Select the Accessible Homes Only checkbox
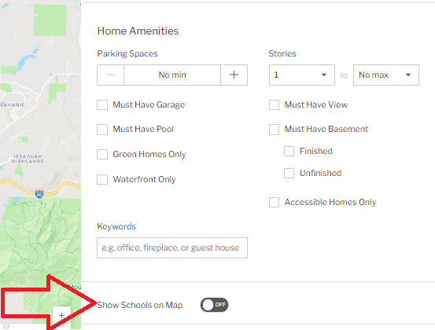The image size is (435, 330). tap(274, 202)
